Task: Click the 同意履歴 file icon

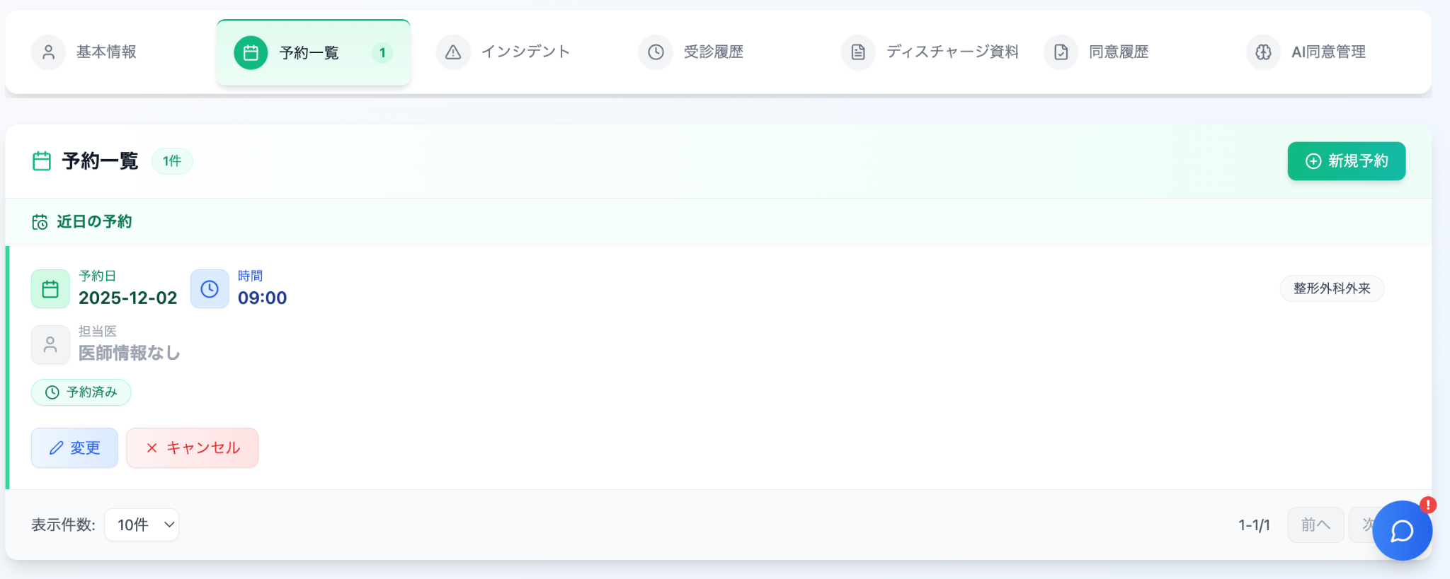Action: click(1060, 52)
